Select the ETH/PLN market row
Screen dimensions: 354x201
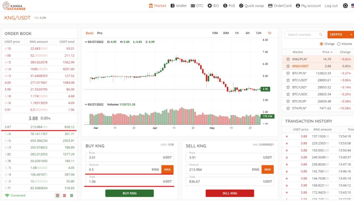tap(318, 108)
